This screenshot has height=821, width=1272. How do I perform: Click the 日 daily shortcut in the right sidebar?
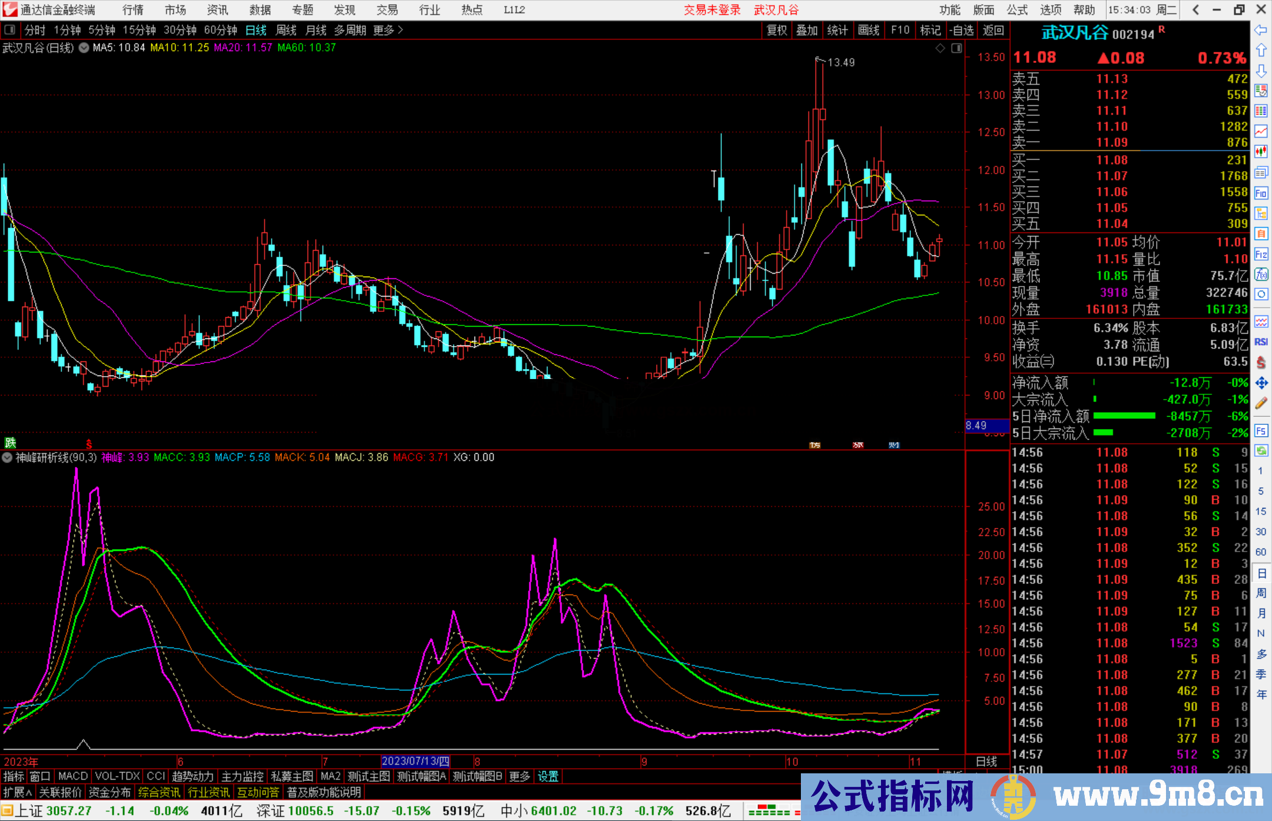pos(1261,574)
